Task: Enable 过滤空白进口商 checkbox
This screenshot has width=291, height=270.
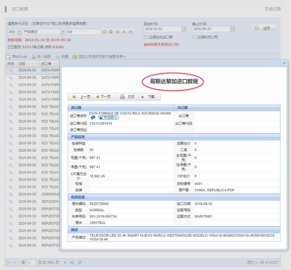Action: [x=145, y=37]
